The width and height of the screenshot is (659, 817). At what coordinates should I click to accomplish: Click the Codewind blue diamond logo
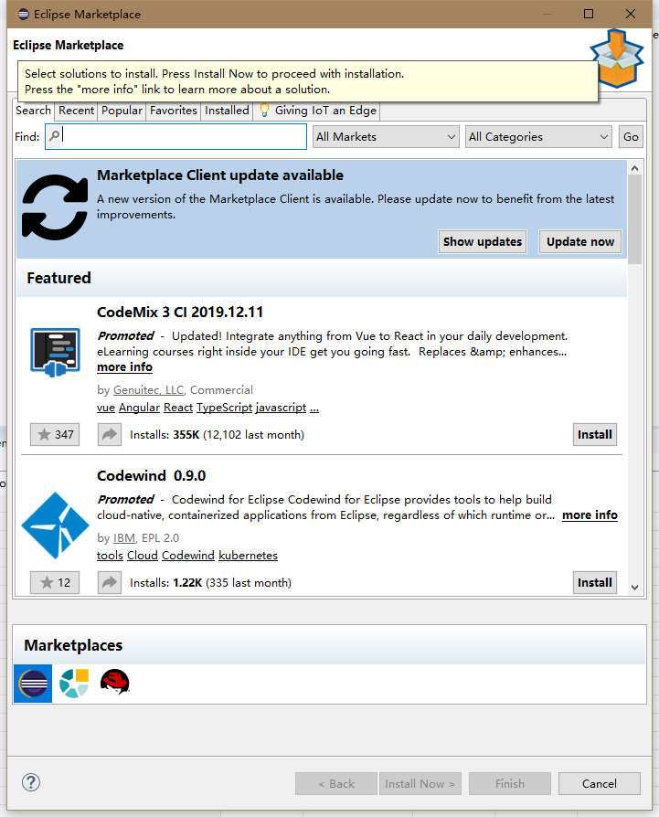(x=55, y=525)
